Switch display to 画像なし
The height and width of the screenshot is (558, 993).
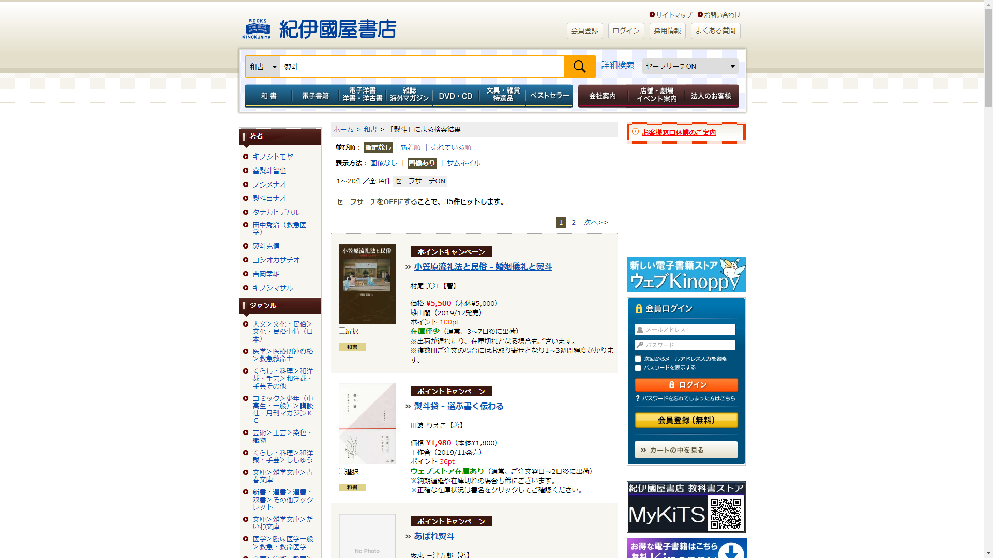pyautogui.click(x=384, y=163)
